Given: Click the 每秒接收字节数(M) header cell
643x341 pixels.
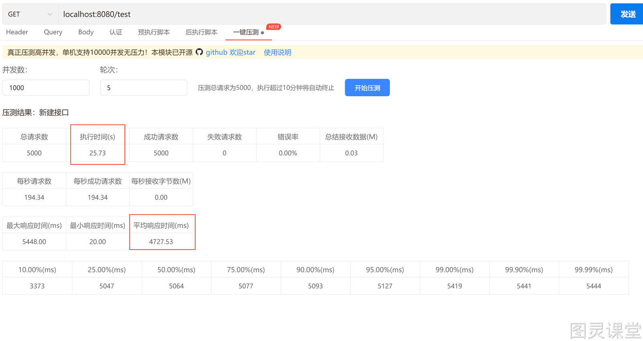Looking at the screenshot, I should pos(161,181).
